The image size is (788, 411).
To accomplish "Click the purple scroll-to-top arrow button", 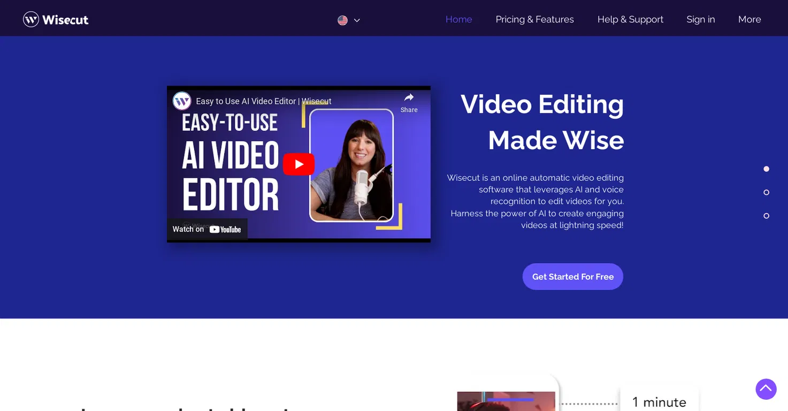I will pos(766,389).
